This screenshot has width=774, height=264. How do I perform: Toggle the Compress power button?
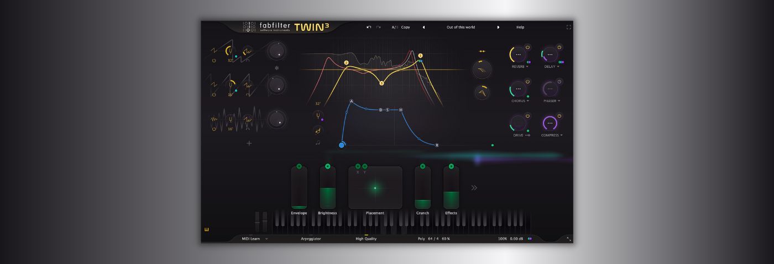coord(559,116)
